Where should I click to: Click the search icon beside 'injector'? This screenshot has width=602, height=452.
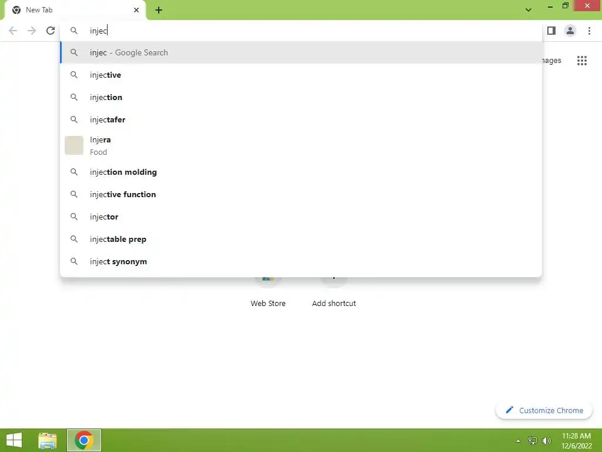74,217
